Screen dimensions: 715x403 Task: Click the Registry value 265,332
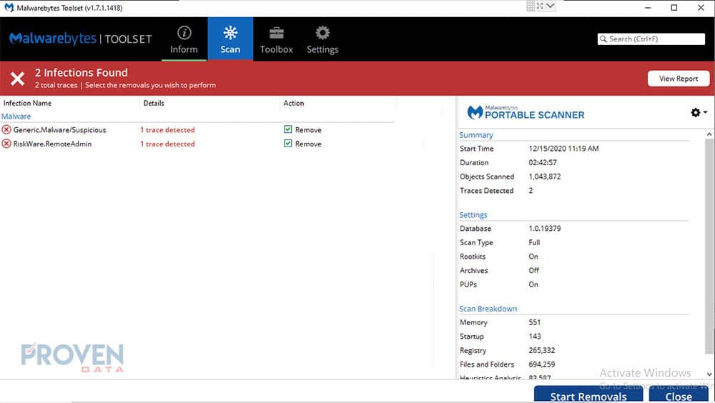click(x=542, y=350)
